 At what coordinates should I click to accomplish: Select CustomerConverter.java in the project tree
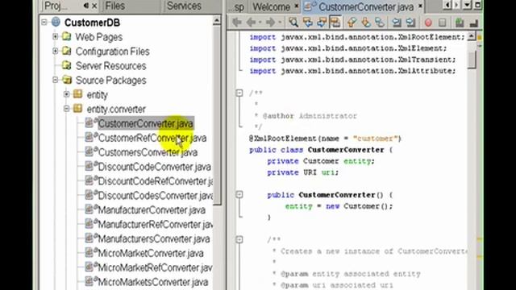(145, 123)
